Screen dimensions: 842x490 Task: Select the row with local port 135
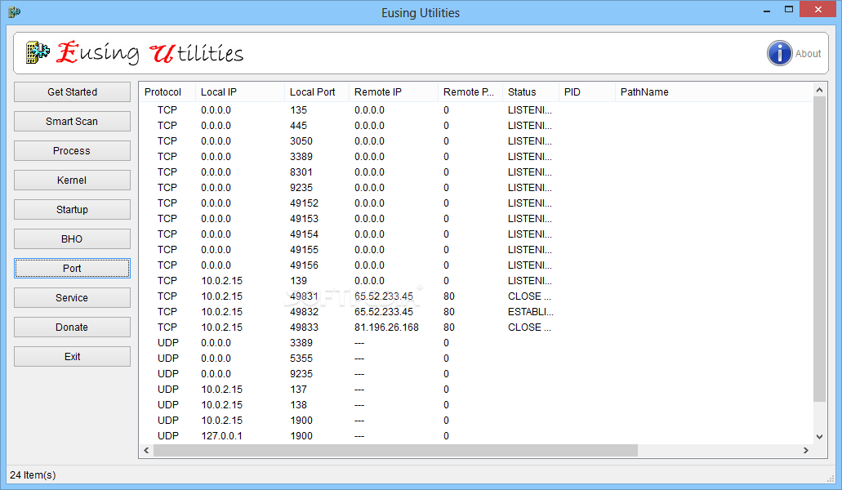[476, 110]
